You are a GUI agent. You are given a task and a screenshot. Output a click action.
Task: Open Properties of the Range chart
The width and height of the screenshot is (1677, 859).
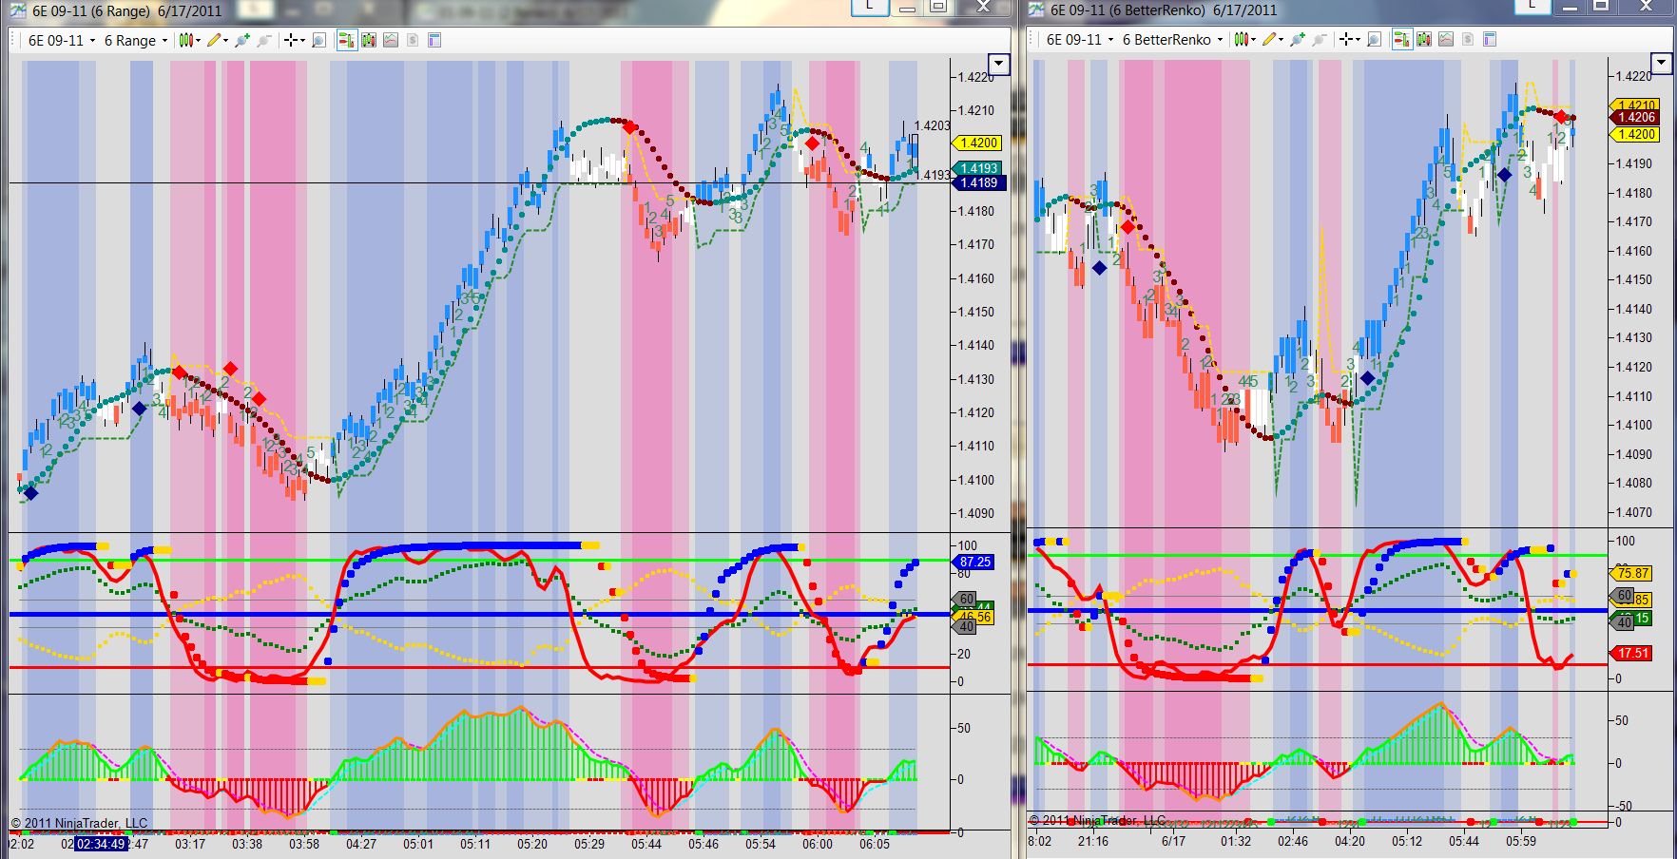pos(434,40)
